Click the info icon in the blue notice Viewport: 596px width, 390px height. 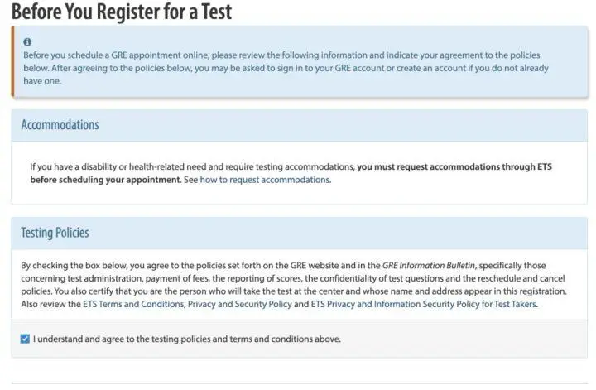(27, 42)
